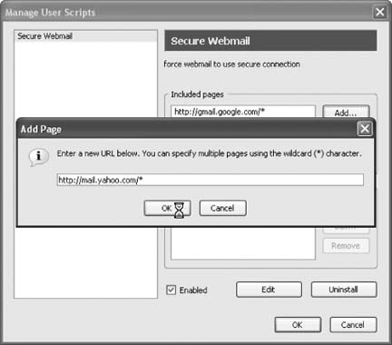Click the Add... button for included pages
This screenshot has height=345, width=392.
coord(346,112)
